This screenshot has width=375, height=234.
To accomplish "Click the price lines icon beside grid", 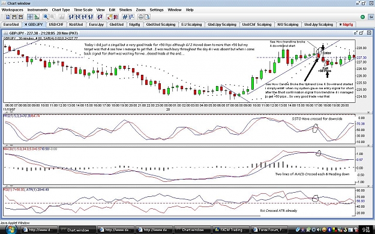I will click(x=131, y=17).
